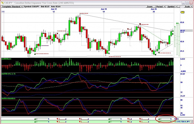Select the green M range marker label
This screenshot has width=194, height=124.
[x=177, y=24]
